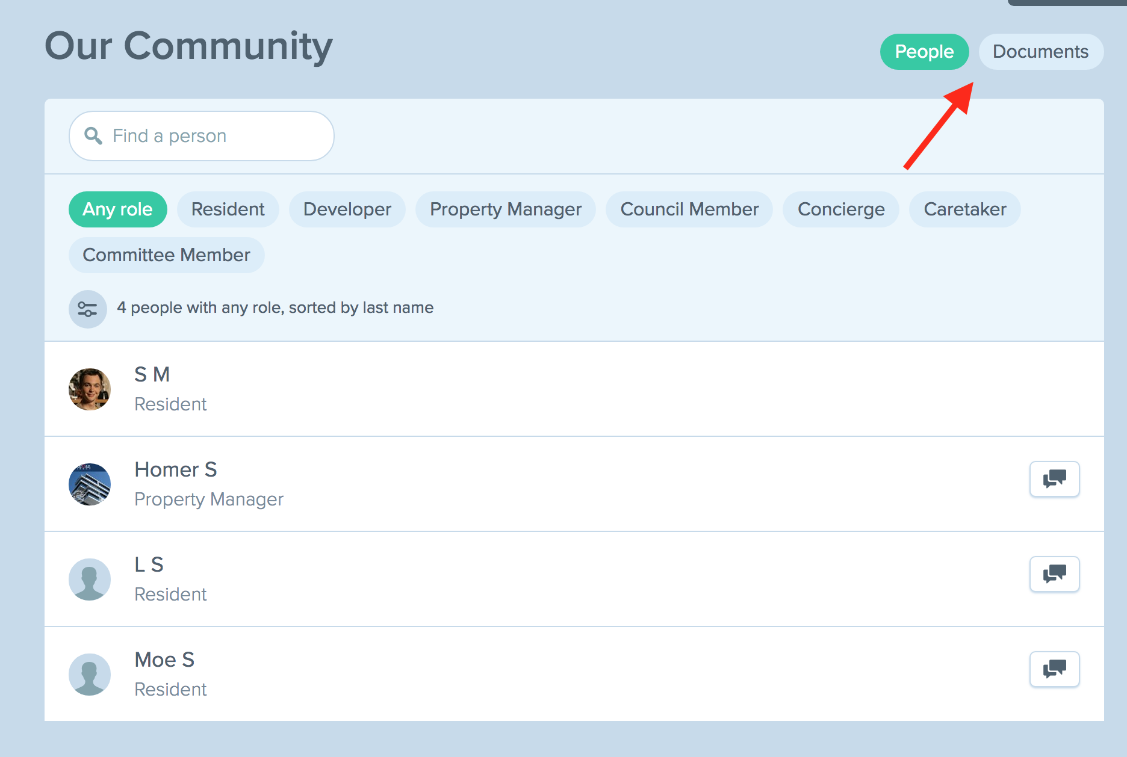Click Moe S's default avatar

click(90, 675)
